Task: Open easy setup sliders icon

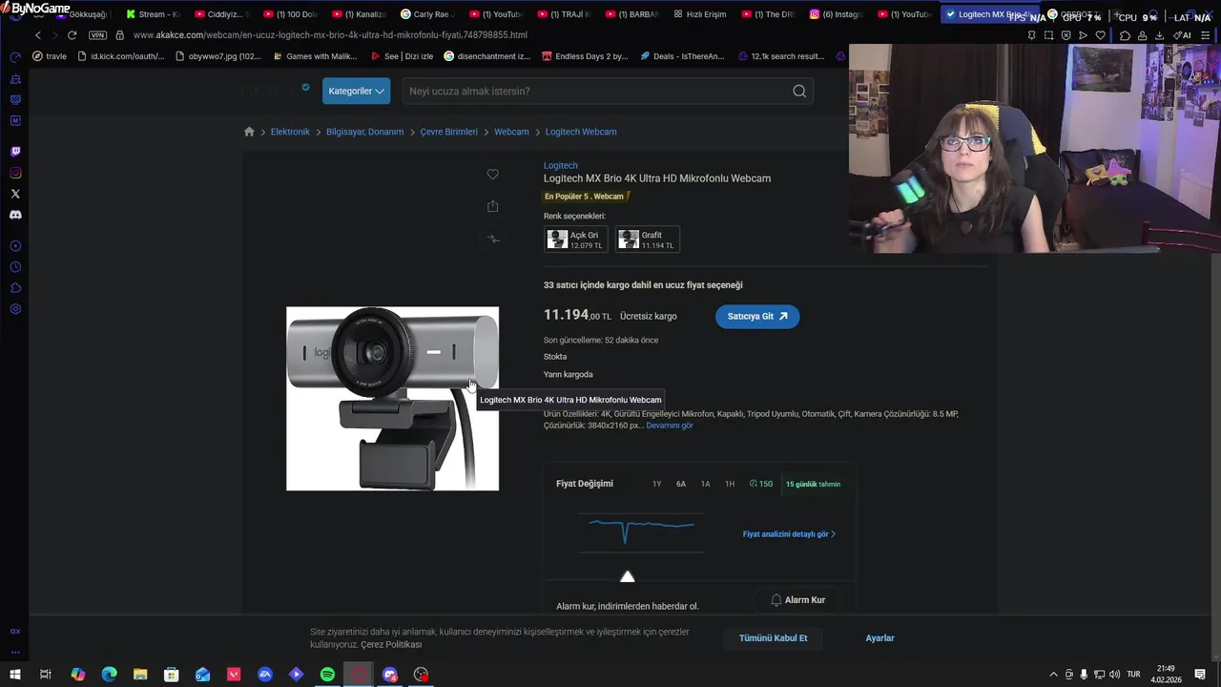Action: (x=1205, y=35)
